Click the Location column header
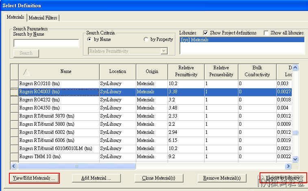308x191 pixels. (x=118, y=71)
